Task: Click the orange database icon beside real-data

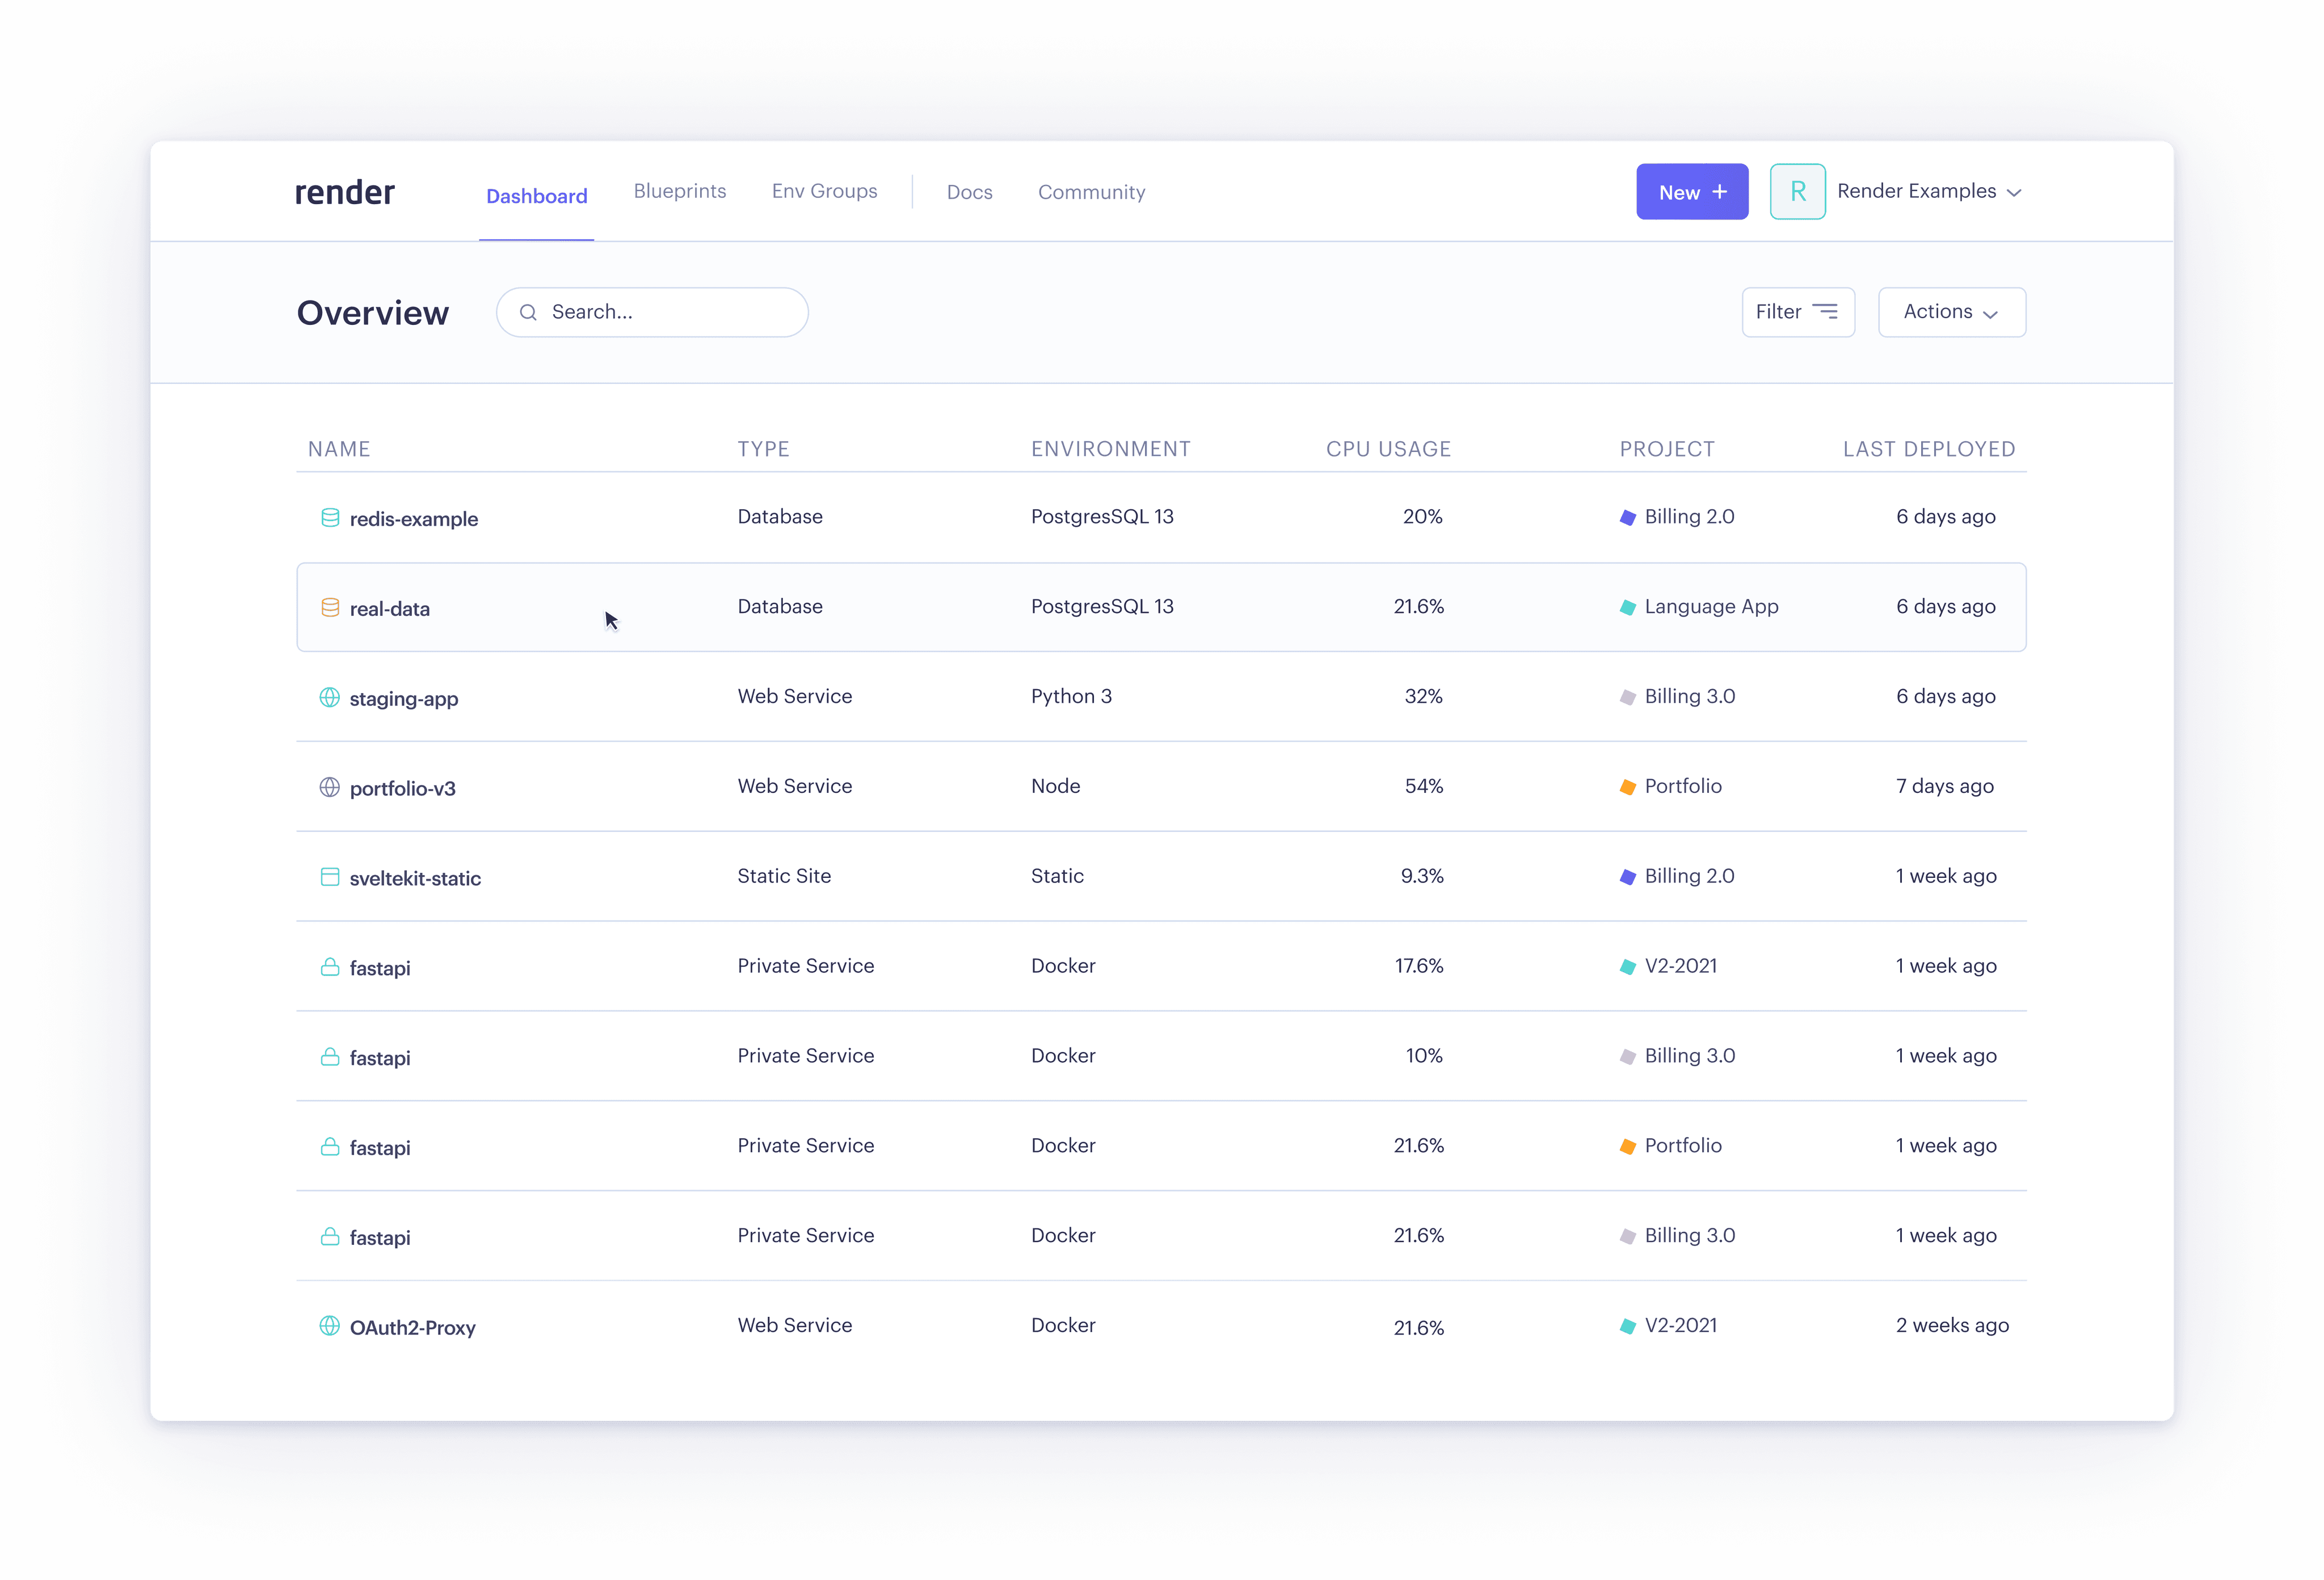Action: (329, 607)
